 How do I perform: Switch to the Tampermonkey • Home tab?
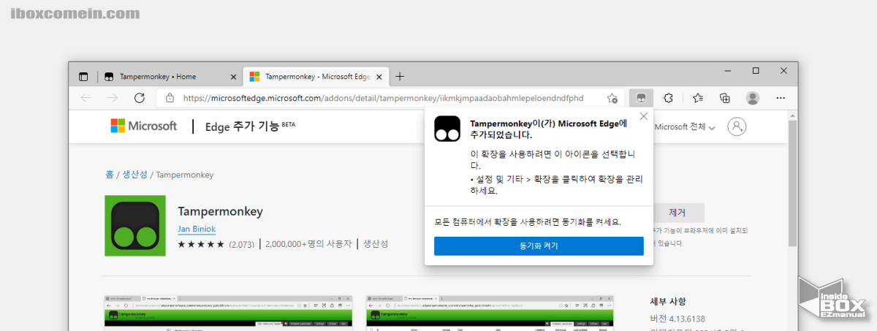(x=170, y=76)
